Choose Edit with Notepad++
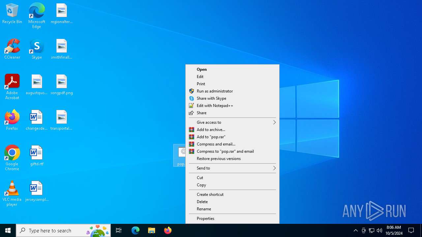This screenshot has height=237, width=422. 232,106
